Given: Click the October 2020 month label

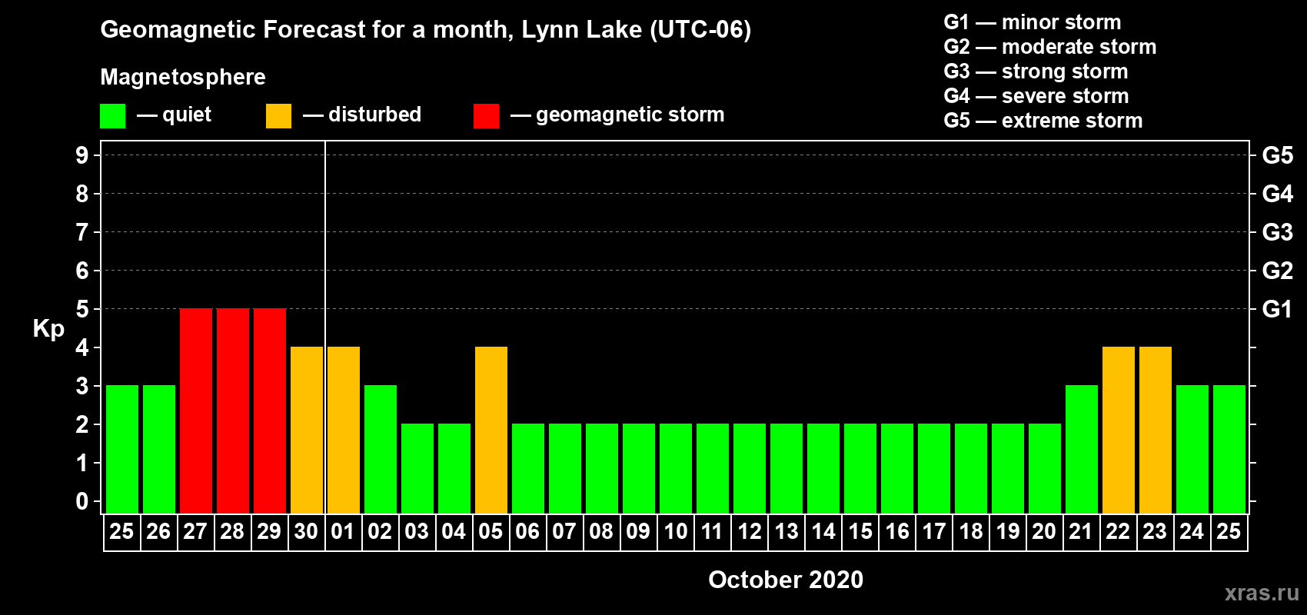Looking at the screenshot, I should pos(786,580).
